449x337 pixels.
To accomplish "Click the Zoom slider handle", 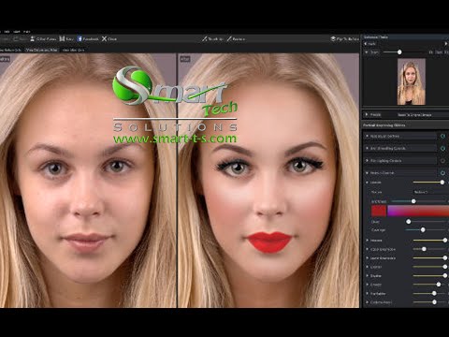I will coord(399,52).
